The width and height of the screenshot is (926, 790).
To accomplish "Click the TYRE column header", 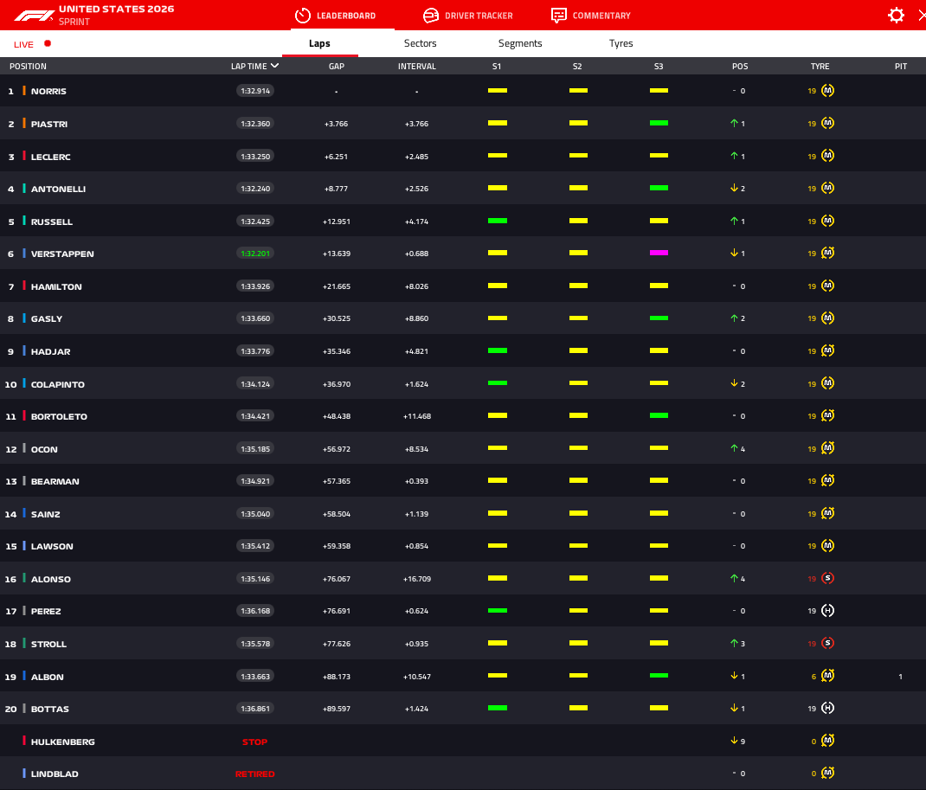I will [820, 66].
